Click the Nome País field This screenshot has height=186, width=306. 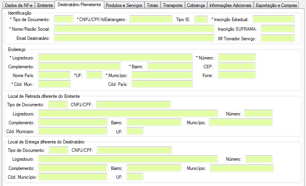[54, 75]
